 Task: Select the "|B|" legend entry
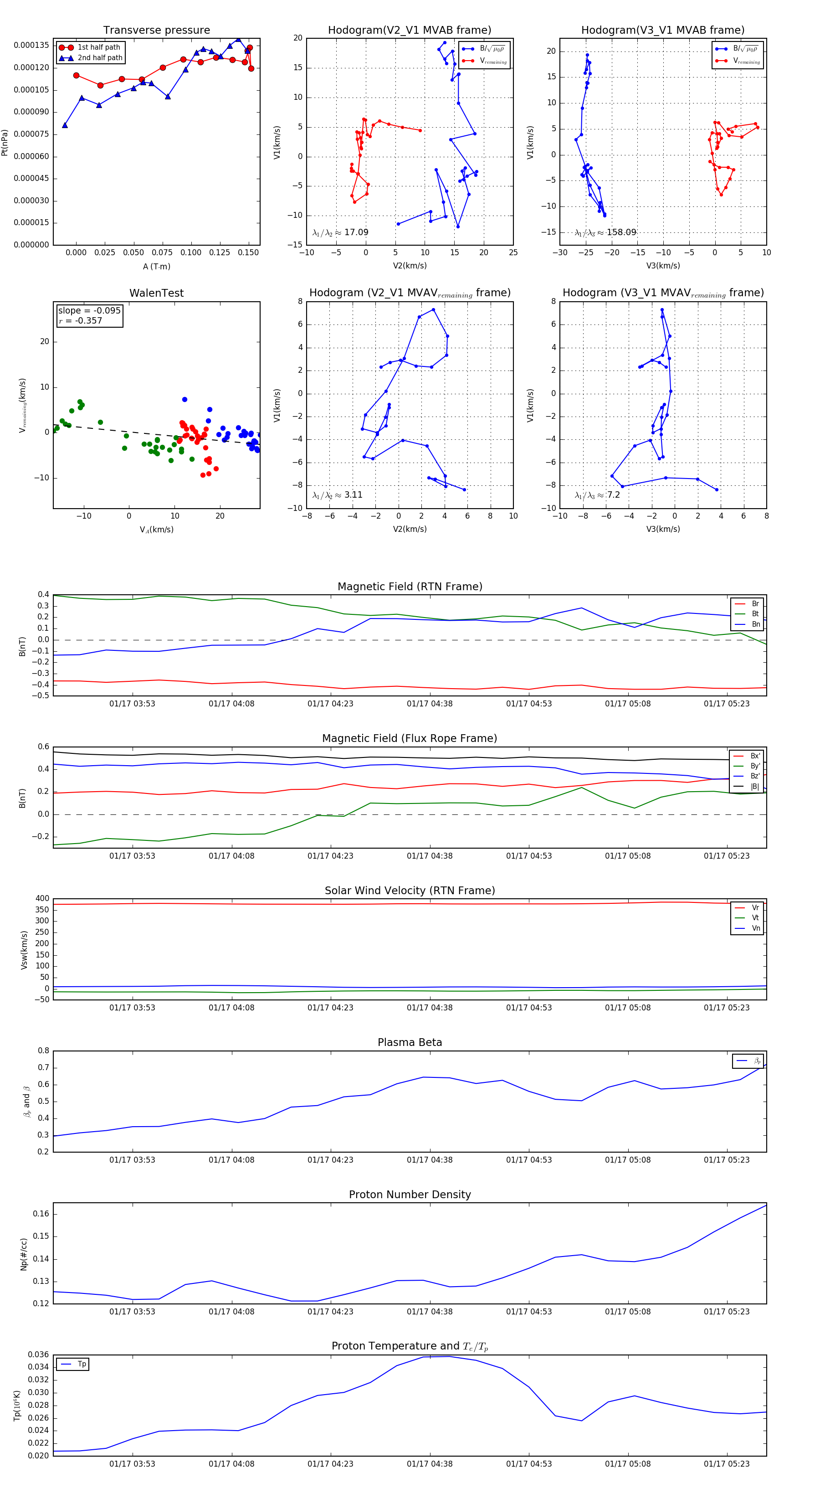747,787
